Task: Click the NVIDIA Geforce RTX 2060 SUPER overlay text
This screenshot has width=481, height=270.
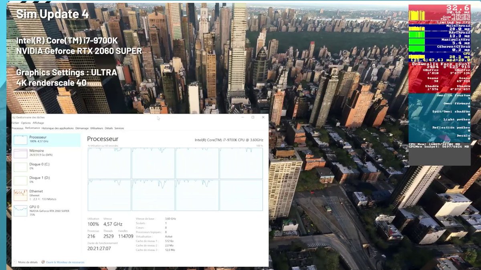Action: [79, 51]
